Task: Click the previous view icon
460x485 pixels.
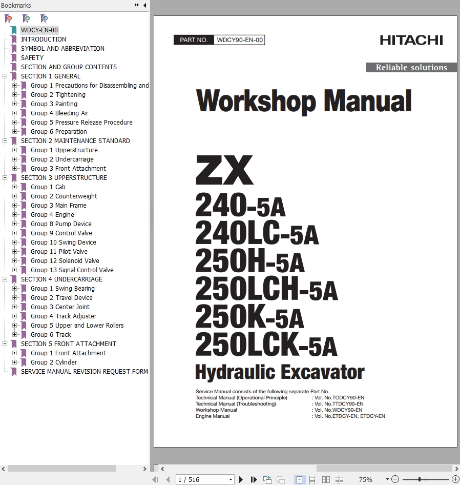Action: tap(267, 480)
